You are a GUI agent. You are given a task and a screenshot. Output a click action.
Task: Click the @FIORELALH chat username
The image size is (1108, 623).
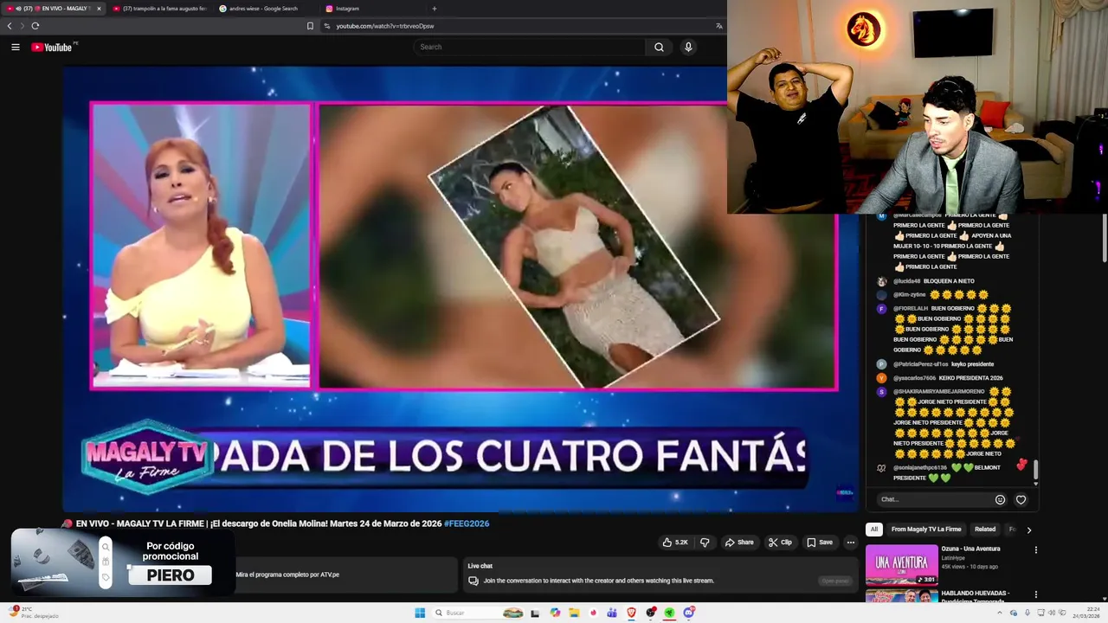(x=911, y=309)
